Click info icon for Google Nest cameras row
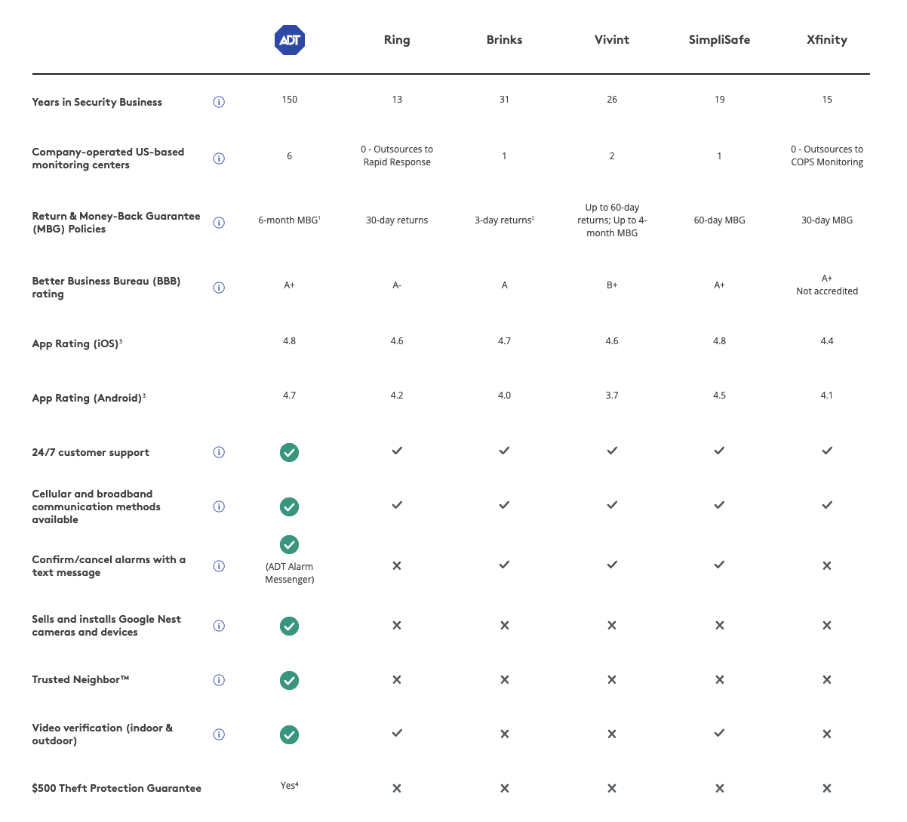Image resolution: width=907 pixels, height=822 pixels. pos(219,626)
